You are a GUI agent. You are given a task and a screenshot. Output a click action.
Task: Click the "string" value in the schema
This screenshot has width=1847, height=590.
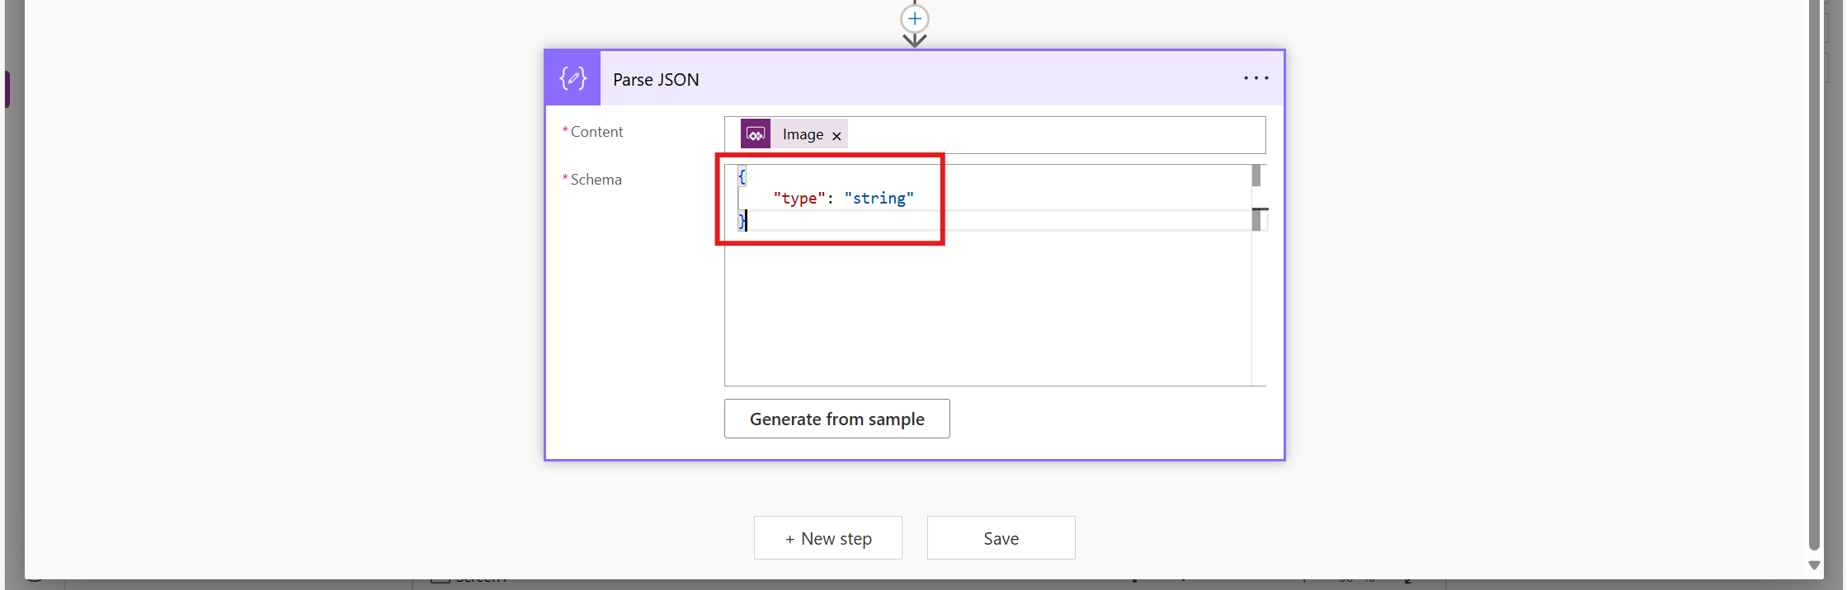(x=879, y=199)
